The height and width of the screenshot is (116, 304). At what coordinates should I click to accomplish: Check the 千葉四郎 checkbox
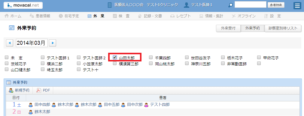click(151, 57)
